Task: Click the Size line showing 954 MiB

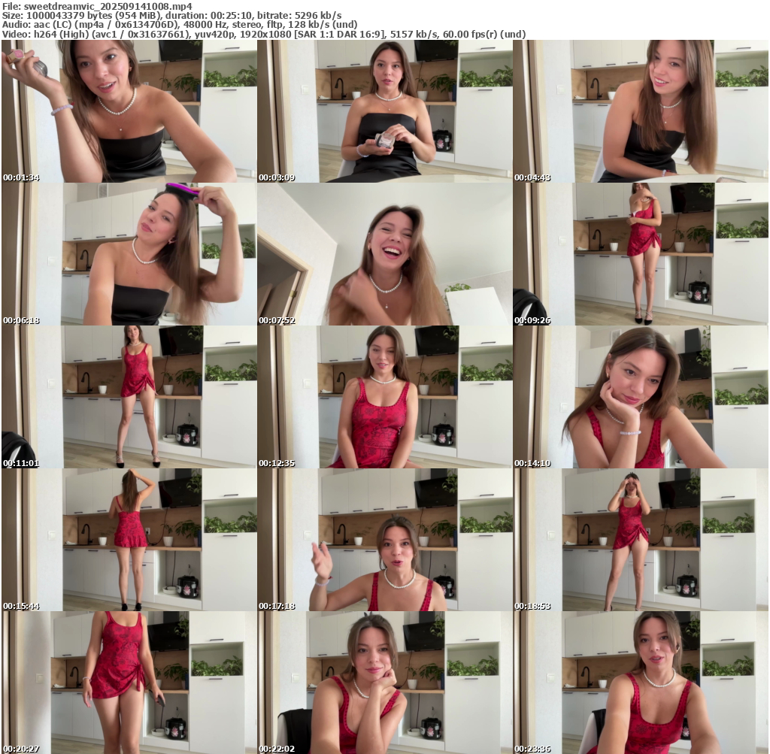Action: tap(172, 16)
